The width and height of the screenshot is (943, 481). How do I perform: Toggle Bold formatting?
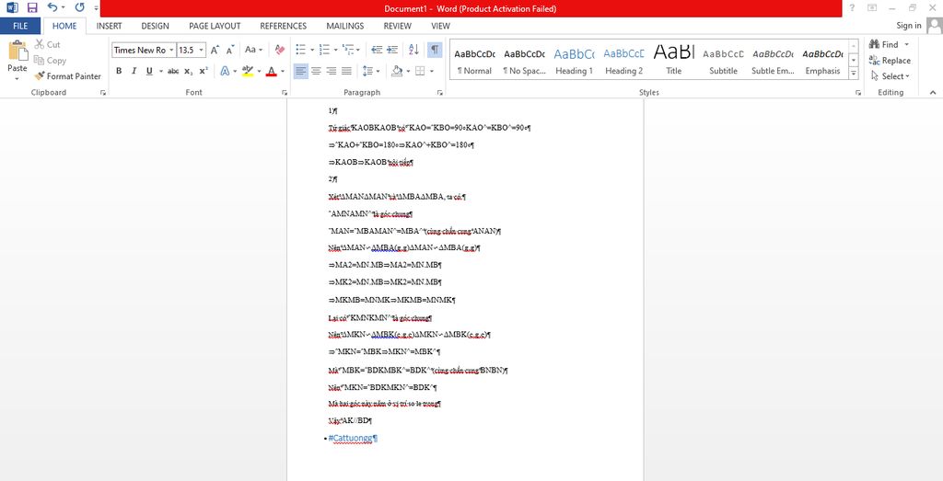119,71
